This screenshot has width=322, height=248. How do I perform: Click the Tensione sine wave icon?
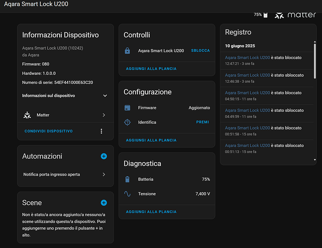pos(127,194)
